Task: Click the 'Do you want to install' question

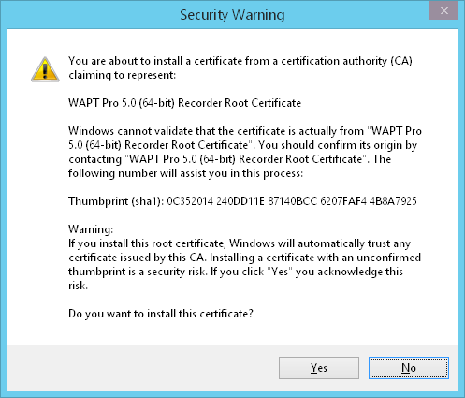Action: (161, 314)
